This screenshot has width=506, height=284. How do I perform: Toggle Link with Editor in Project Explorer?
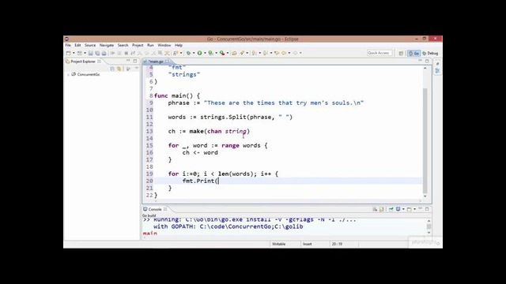tap(119, 69)
